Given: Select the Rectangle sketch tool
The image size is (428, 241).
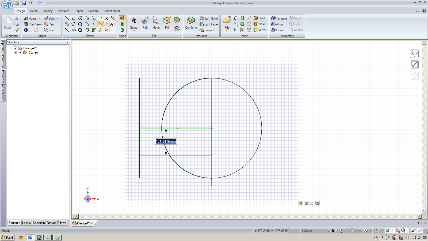Looking at the screenshot, I should [74, 18].
